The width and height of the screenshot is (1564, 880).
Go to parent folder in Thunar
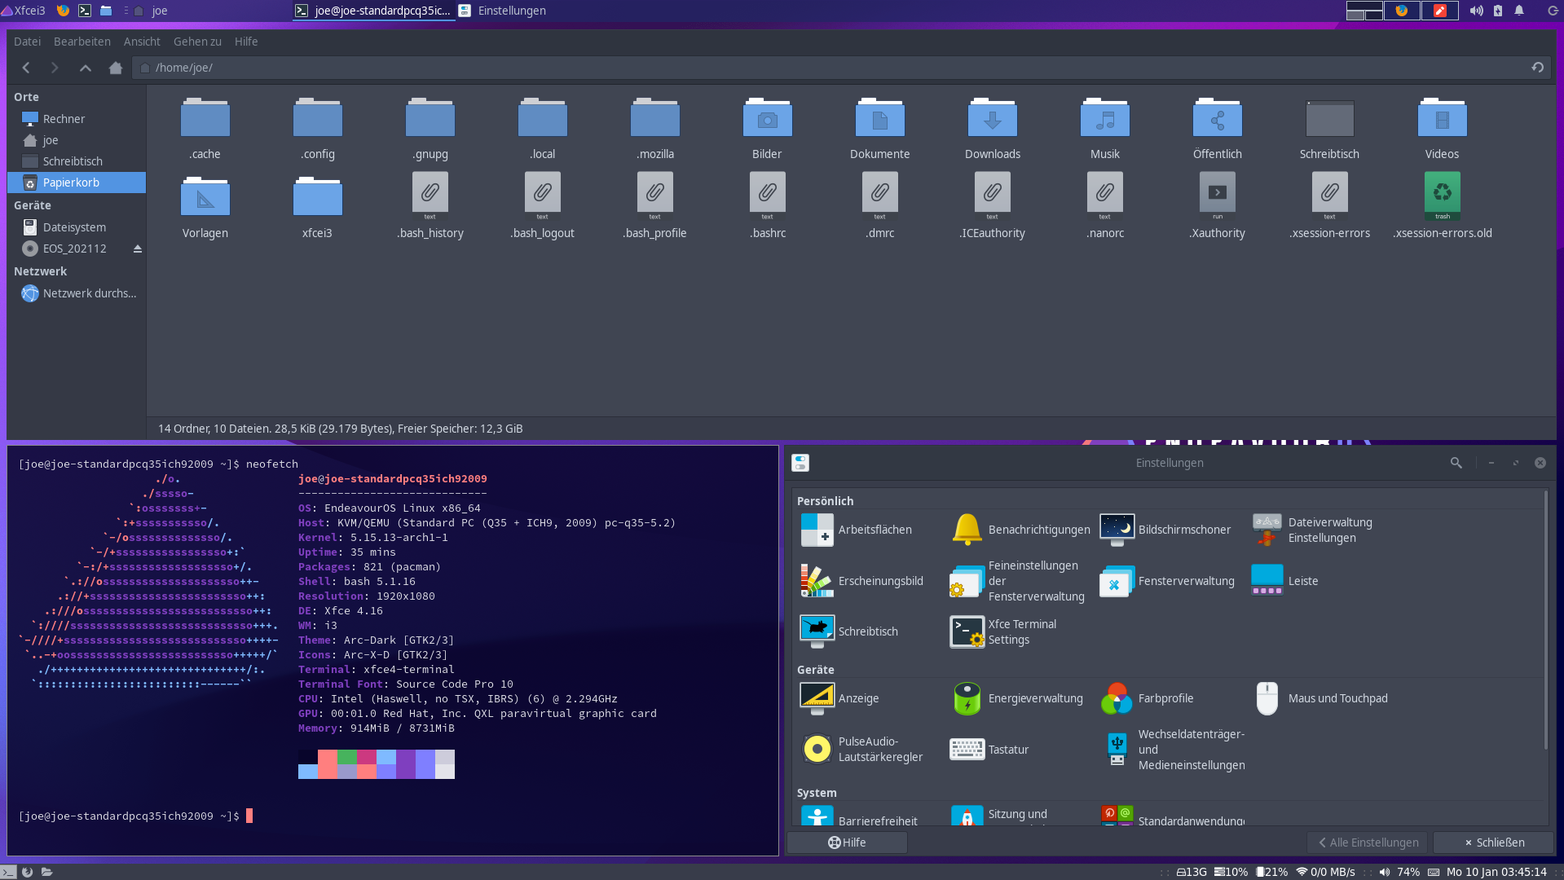pos(85,68)
